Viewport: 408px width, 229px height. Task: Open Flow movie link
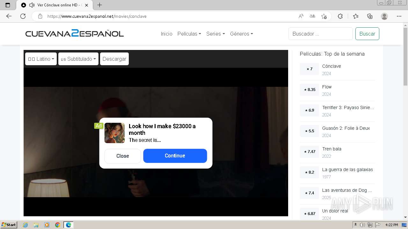[x=327, y=87]
